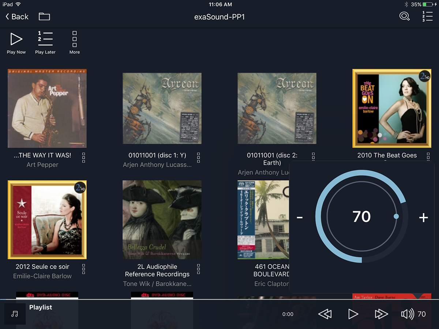
Task: Open options menu for 01011001 (disc 2: Earth)
Action: click(314, 156)
